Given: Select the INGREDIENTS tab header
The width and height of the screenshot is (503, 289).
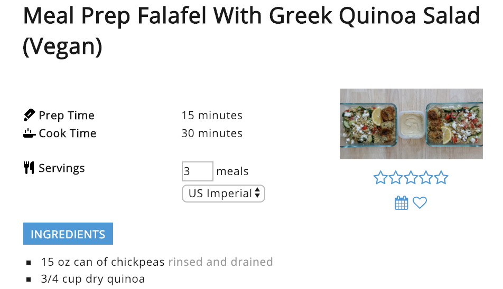Looking at the screenshot, I should tap(68, 234).
